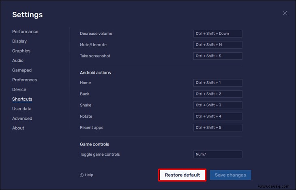Image resolution: width=296 pixels, height=190 pixels.
Task: Close the Settings window with the X
Action: coord(285,13)
